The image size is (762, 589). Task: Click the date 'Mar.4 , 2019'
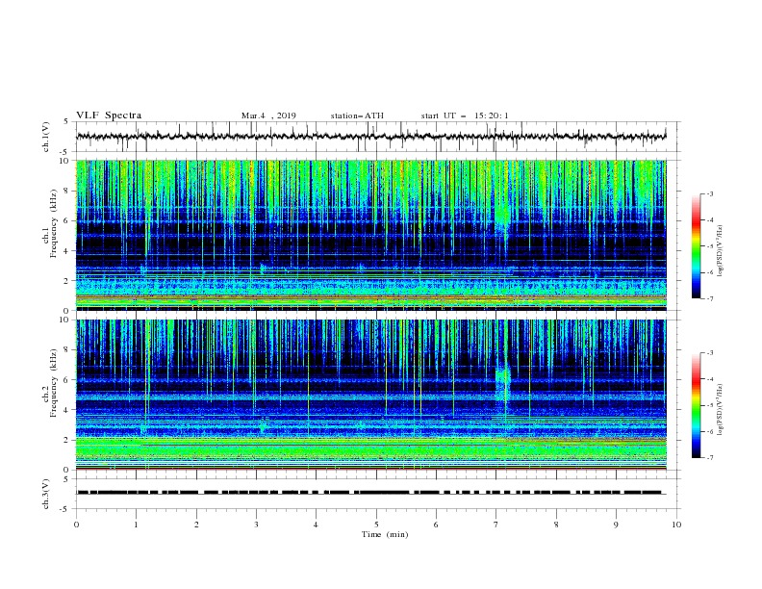[x=268, y=115]
